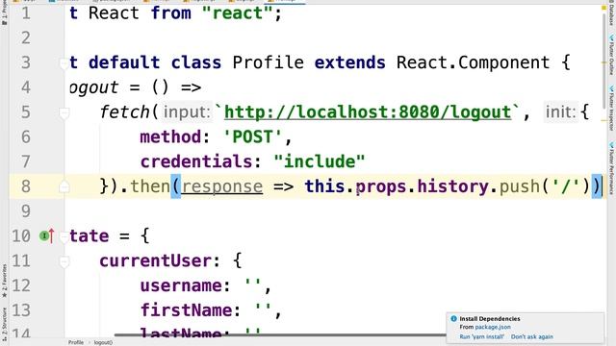This screenshot has width=616, height=346.
Task: Click the 'response' parameter on line 8
Action: pos(222,186)
